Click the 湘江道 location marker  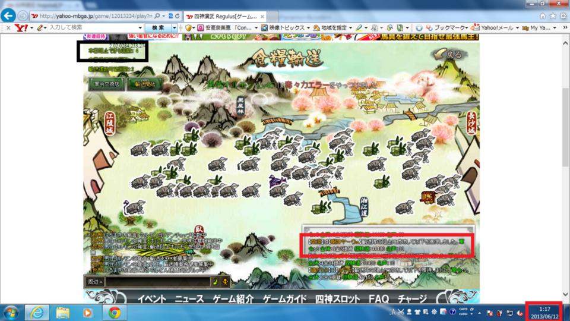click(364, 207)
